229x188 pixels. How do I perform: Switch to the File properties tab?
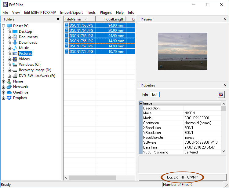pyautogui.click(x=145, y=94)
